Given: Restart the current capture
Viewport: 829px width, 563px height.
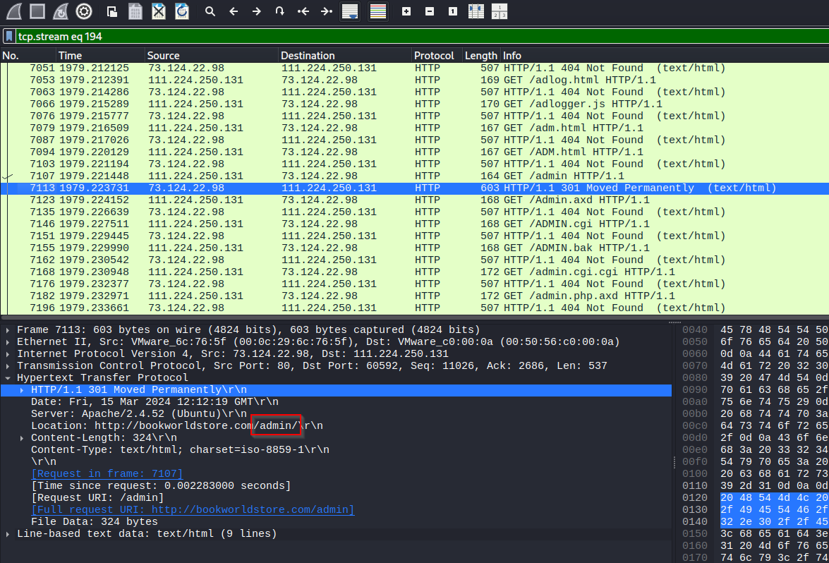Looking at the screenshot, I should [61, 11].
